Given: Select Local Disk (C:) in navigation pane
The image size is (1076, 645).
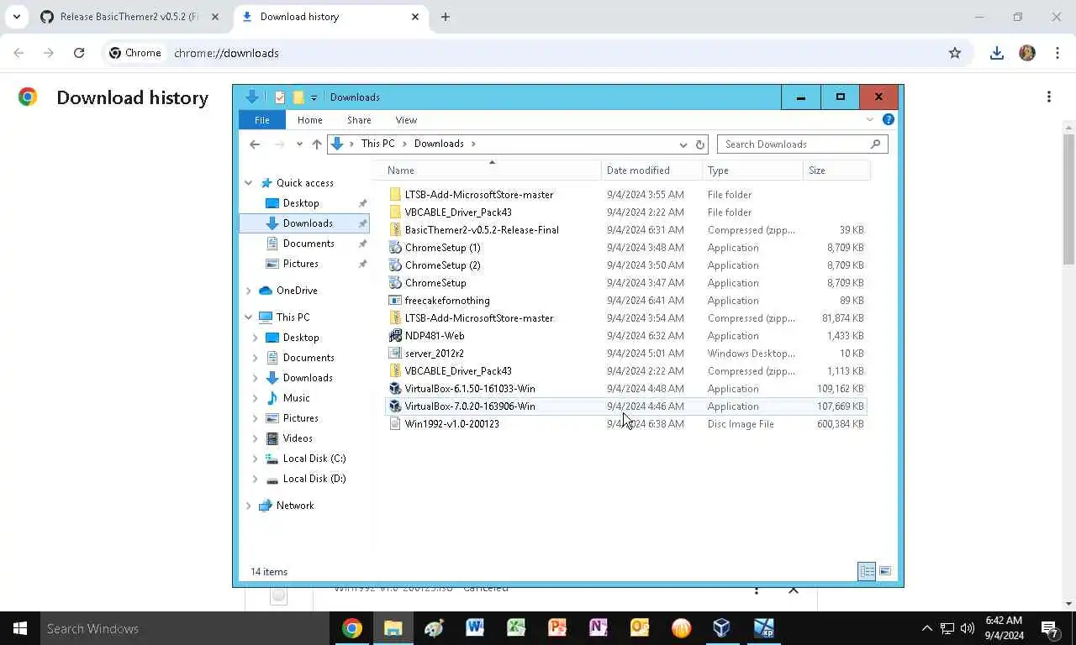Looking at the screenshot, I should (x=314, y=459).
